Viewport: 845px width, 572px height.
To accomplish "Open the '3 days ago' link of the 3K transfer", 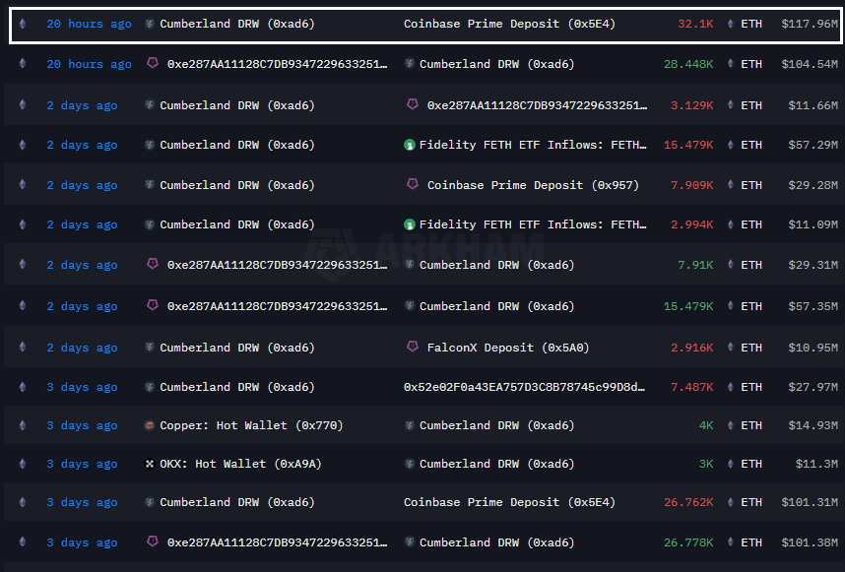I will [x=82, y=464].
